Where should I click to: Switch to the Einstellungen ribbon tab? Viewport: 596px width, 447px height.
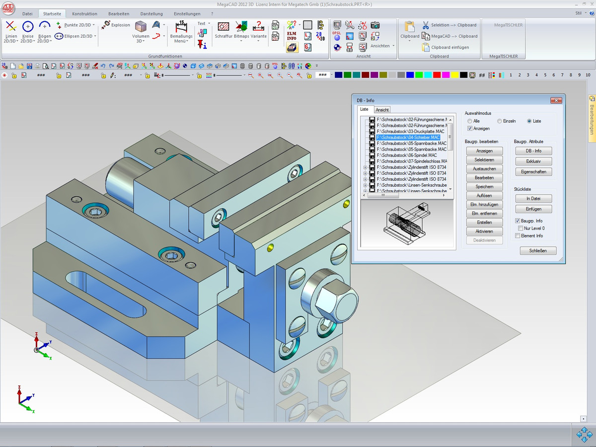click(x=188, y=13)
